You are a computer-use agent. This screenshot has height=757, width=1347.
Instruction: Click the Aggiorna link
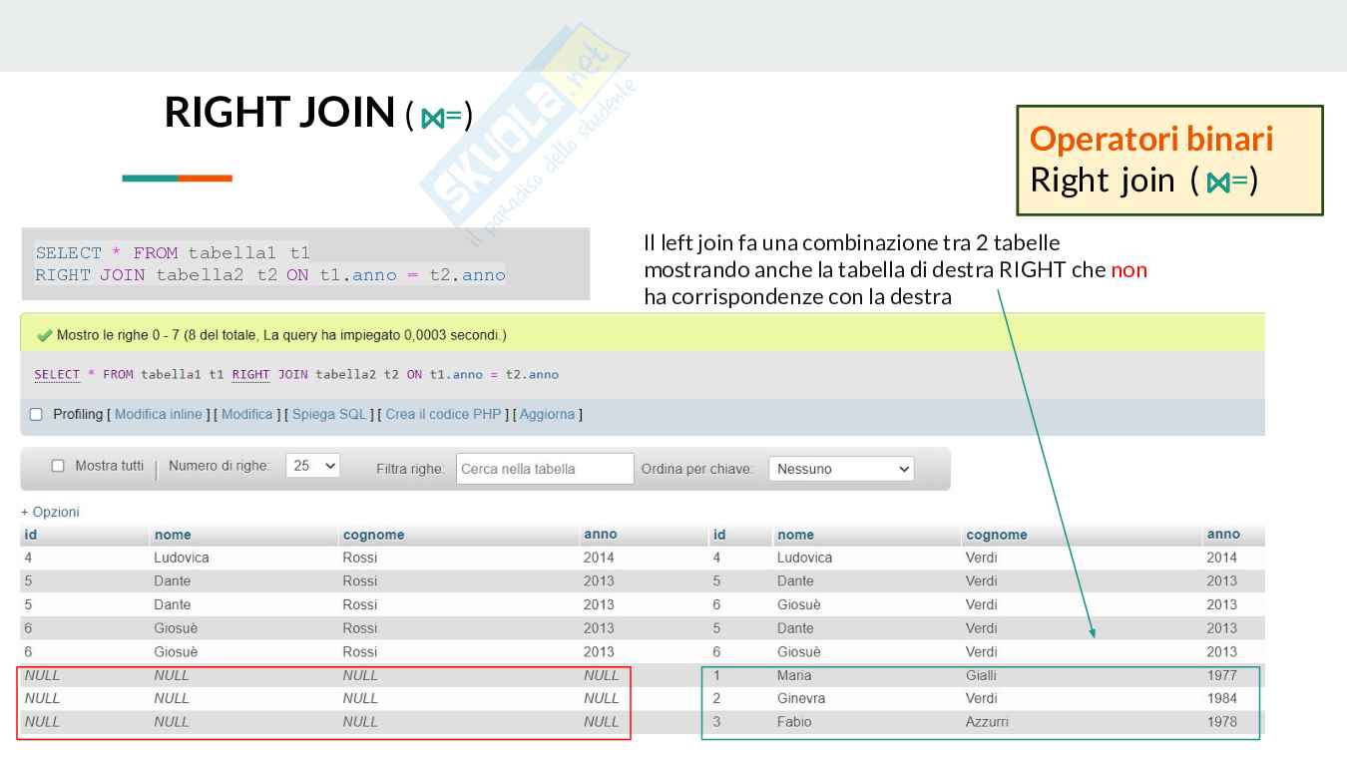[x=547, y=415]
